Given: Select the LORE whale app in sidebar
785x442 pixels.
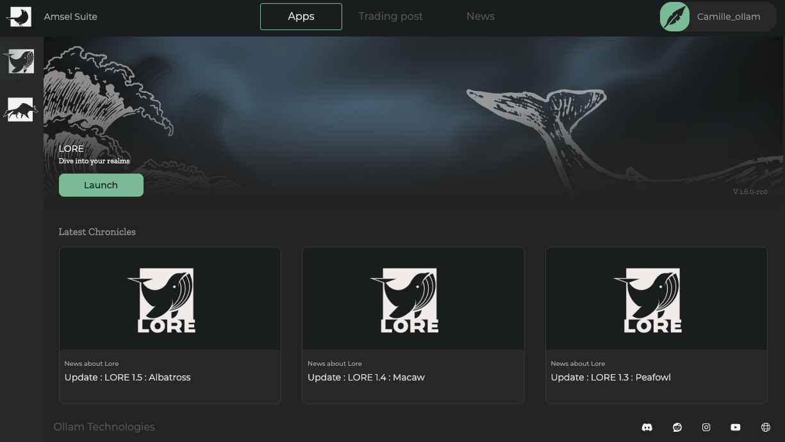Looking at the screenshot, I should point(21,61).
